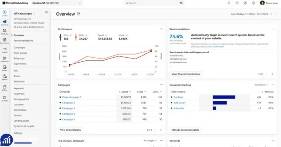Open the settings gear icon in header
The height and width of the screenshot is (147, 281).
[253, 3]
